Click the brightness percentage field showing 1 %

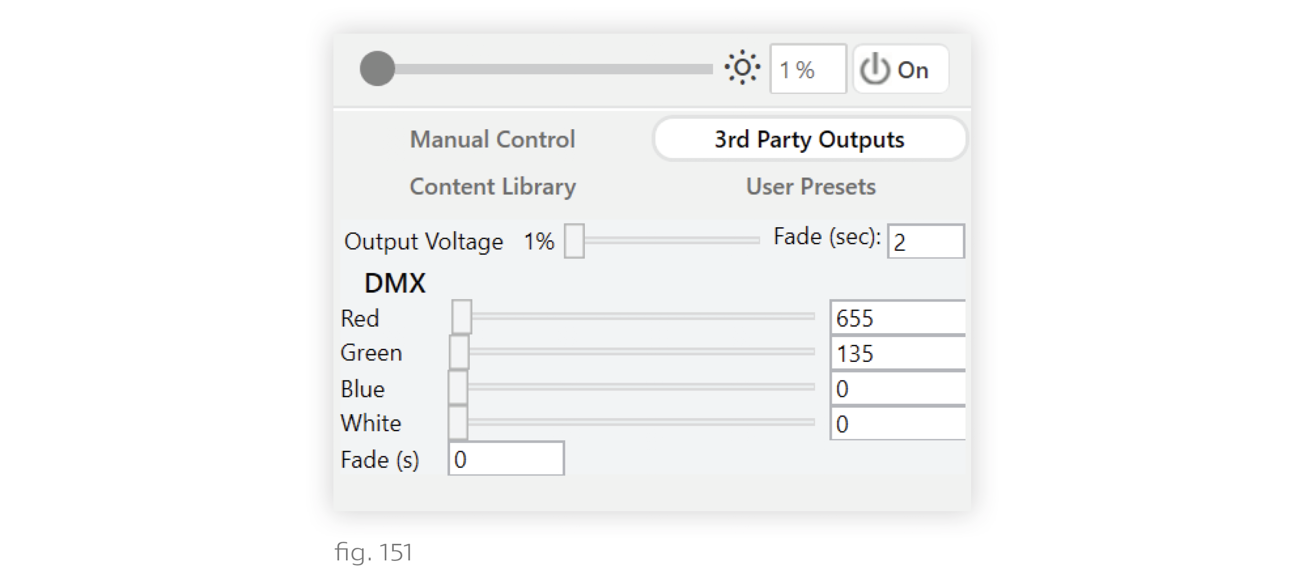pos(808,69)
